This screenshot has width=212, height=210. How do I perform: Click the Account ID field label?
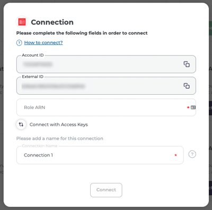[33, 55]
